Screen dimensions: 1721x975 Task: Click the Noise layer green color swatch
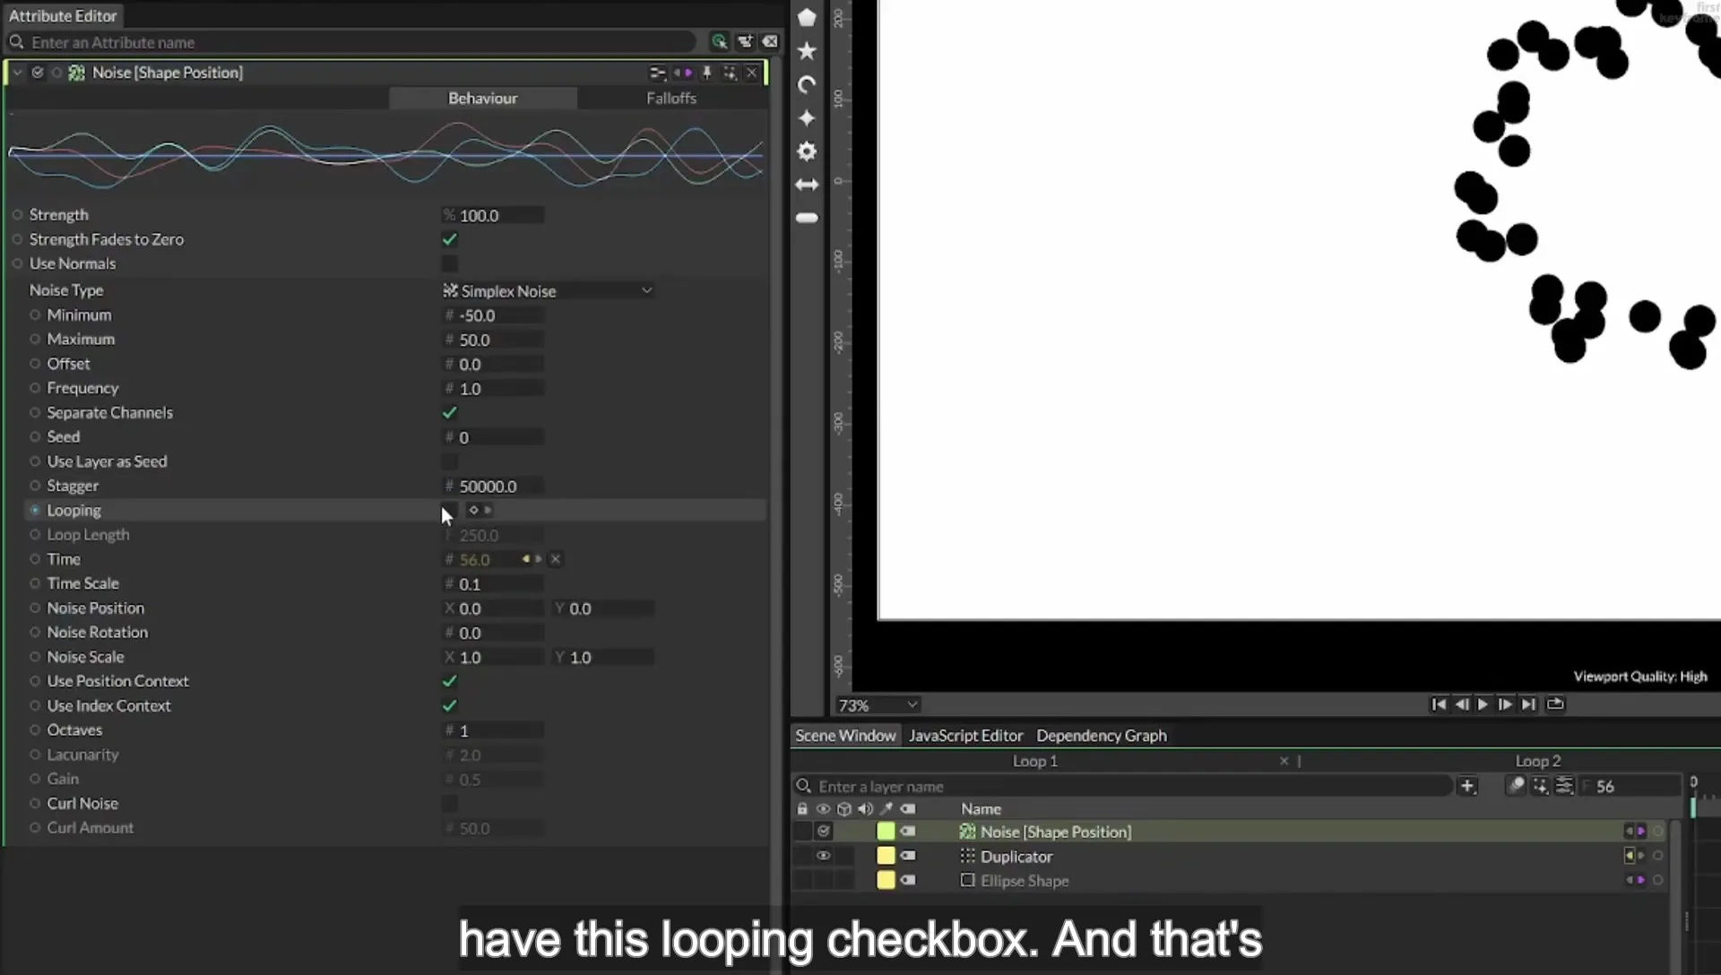[886, 832]
